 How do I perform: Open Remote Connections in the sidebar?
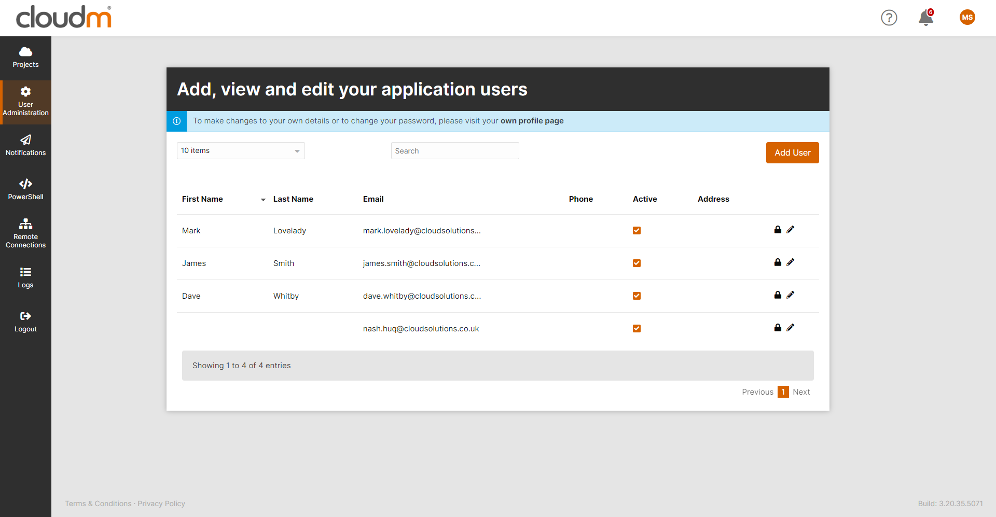(x=25, y=233)
